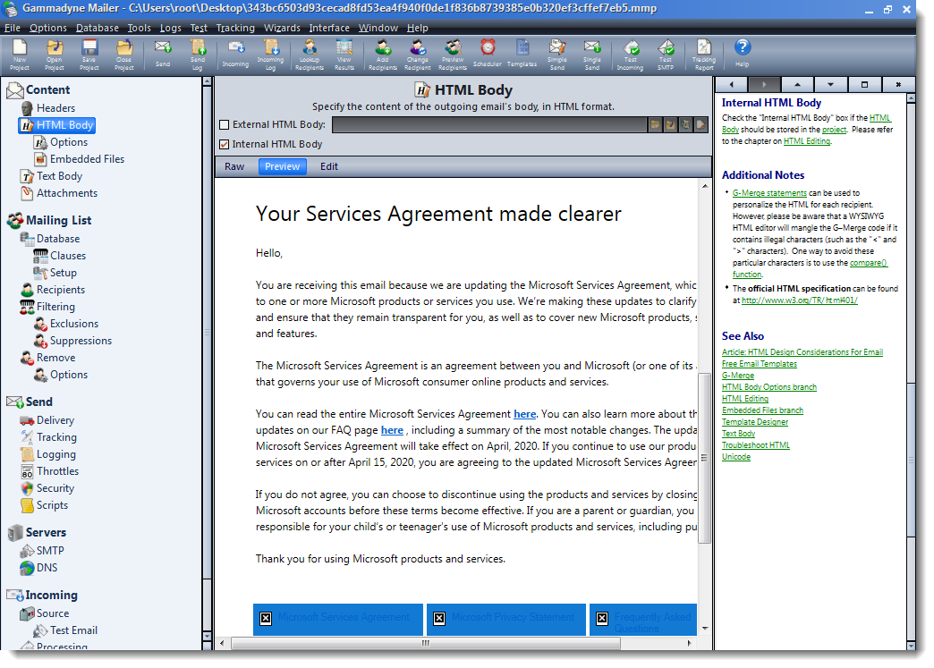This screenshot has height=668, width=934.
Task: Open the Template Designer link
Action: [755, 422]
